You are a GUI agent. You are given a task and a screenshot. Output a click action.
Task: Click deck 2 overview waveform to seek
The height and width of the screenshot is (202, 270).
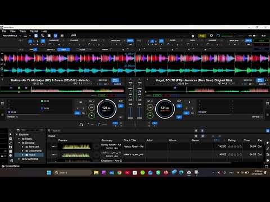[x=208, y=90]
